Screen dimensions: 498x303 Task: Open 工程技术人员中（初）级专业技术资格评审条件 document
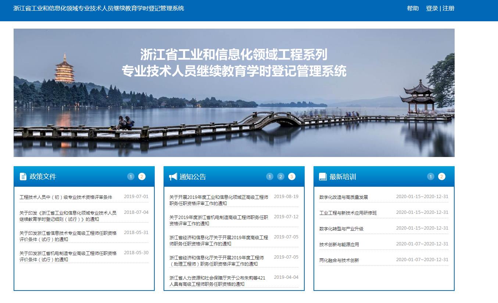click(x=66, y=197)
